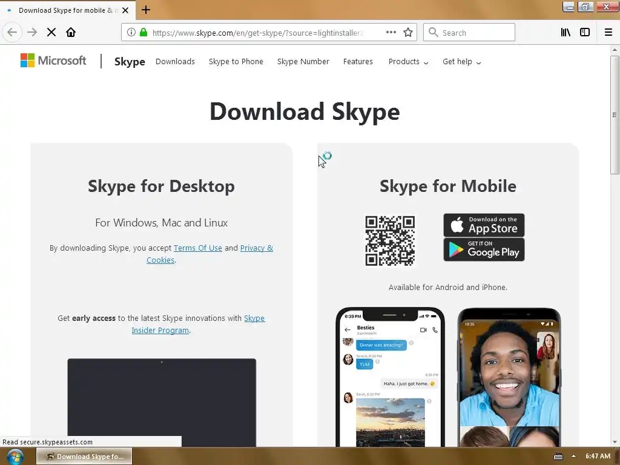This screenshot has height=465, width=620.
Task: Click the Skype for Mobile heading
Action: click(447, 186)
